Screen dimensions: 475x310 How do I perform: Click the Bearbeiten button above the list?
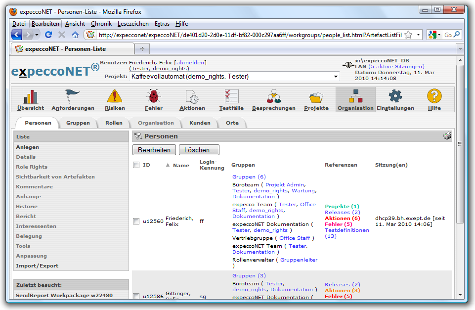(x=154, y=150)
